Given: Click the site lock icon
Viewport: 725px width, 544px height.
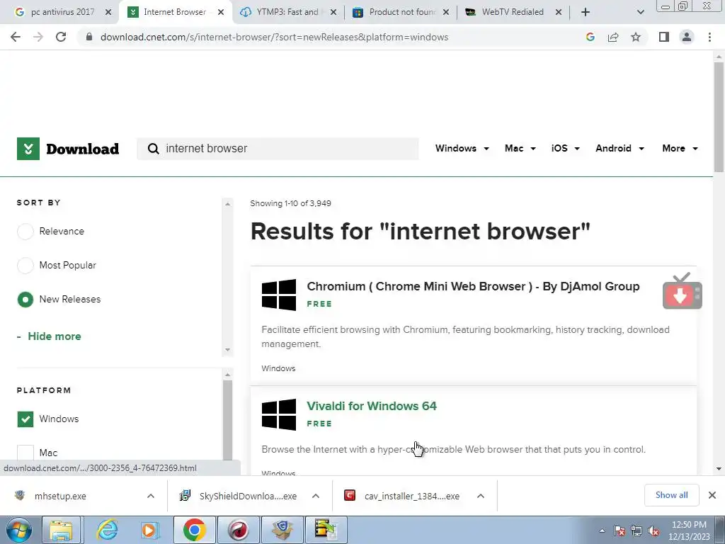Looking at the screenshot, I should (x=89, y=37).
